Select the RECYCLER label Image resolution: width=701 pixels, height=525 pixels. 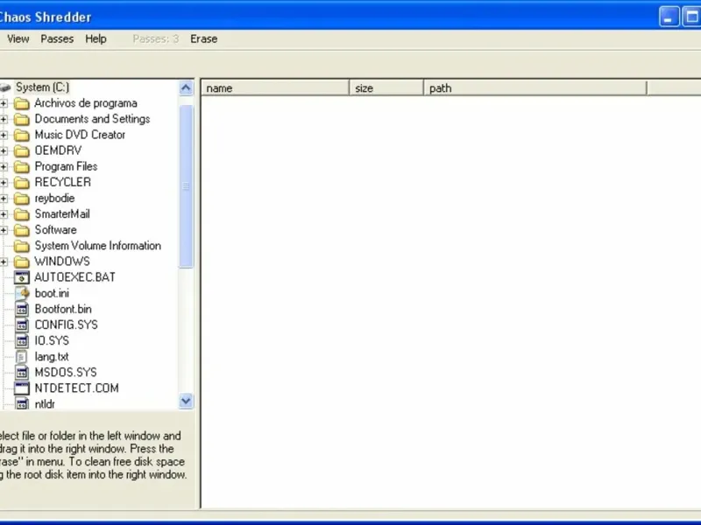pyautogui.click(x=62, y=182)
